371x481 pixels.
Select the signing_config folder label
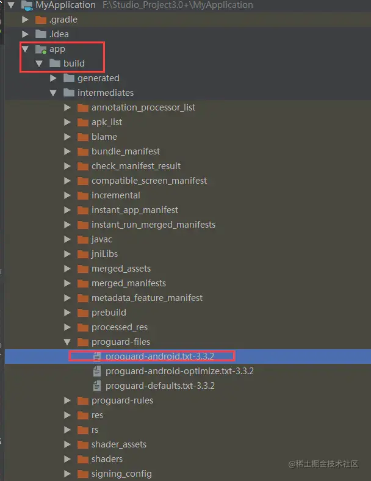tap(121, 474)
